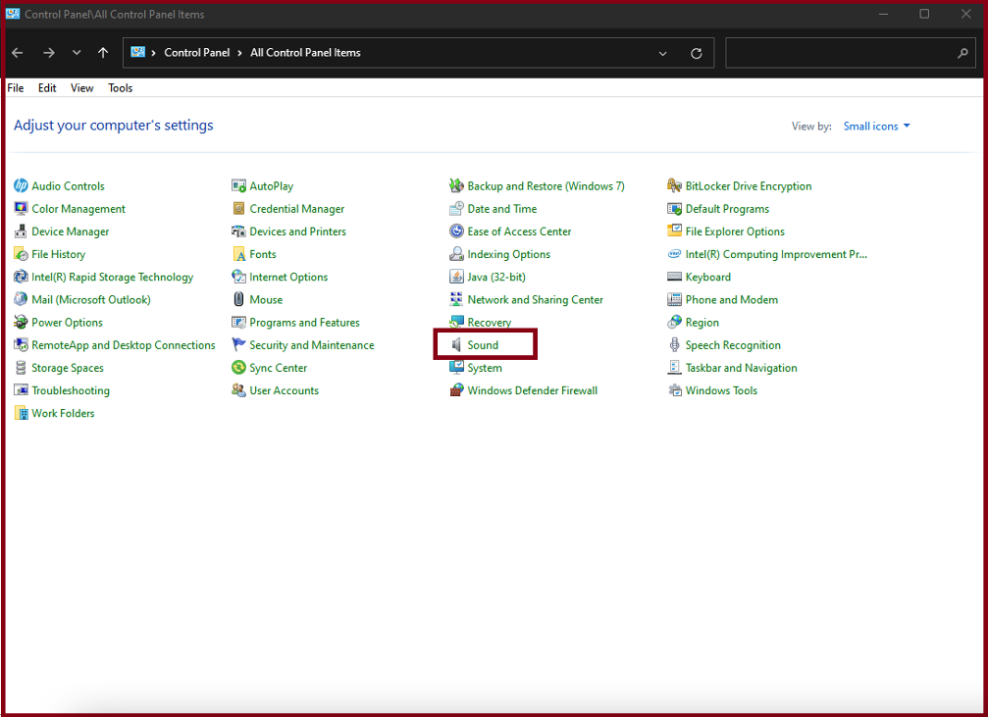This screenshot has height=717, width=988.
Task: Go forward with the Forward arrow
Action: 48,53
